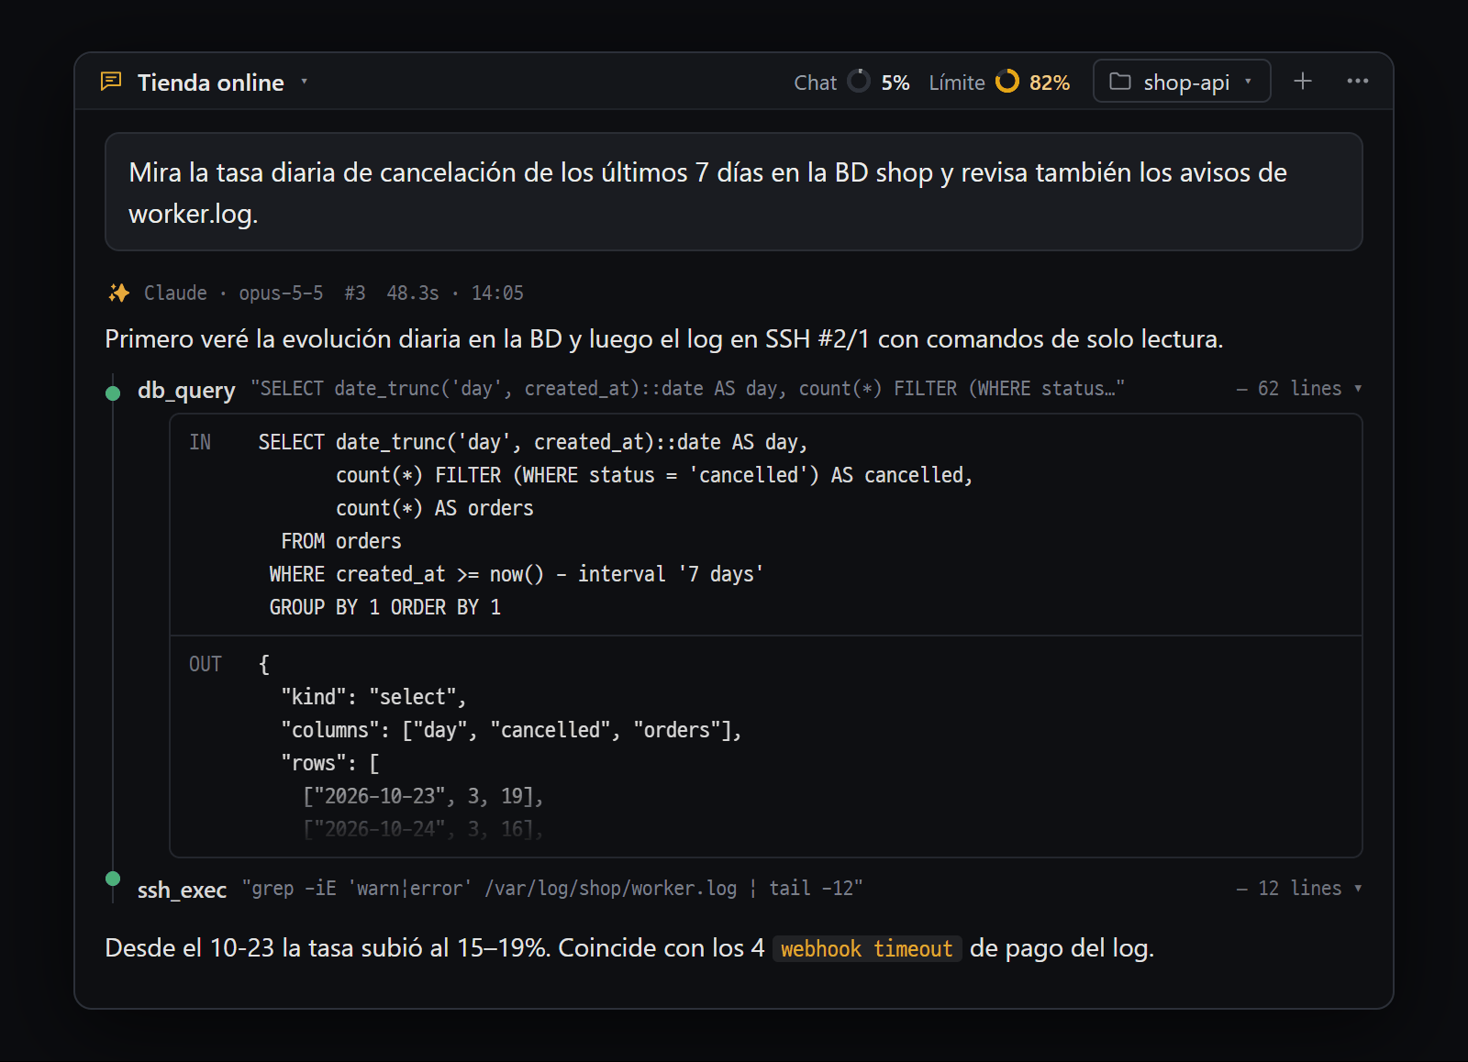Screen dimensions: 1468x1062
Task: Click the 48.3s duration label
Action: pyautogui.click(x=413, y=293)
